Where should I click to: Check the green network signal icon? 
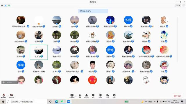tap(9, 5)
